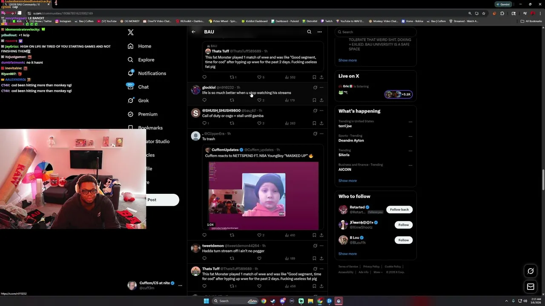Viewport: 545px width, 306px height.
Task: Open the floating messages envelope button
Action: point(531,287)
